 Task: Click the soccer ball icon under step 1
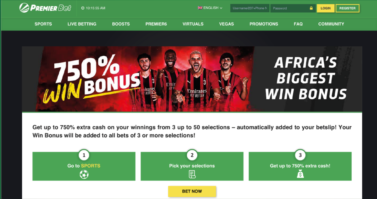(x=84, y=174)
